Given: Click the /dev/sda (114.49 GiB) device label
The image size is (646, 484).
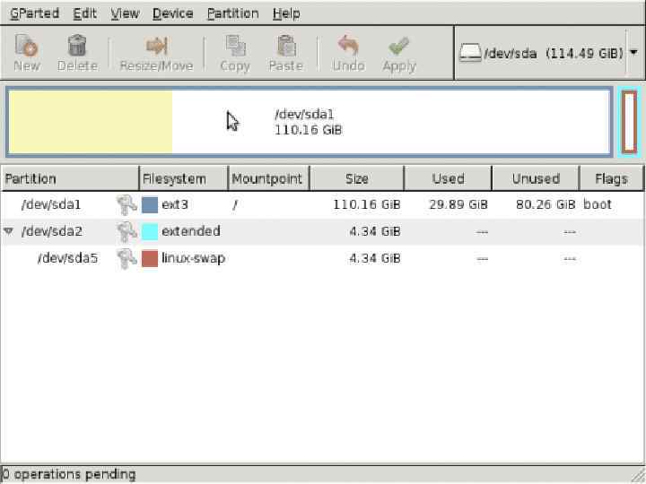Looking at the screenshot, I should click(554, 53).
